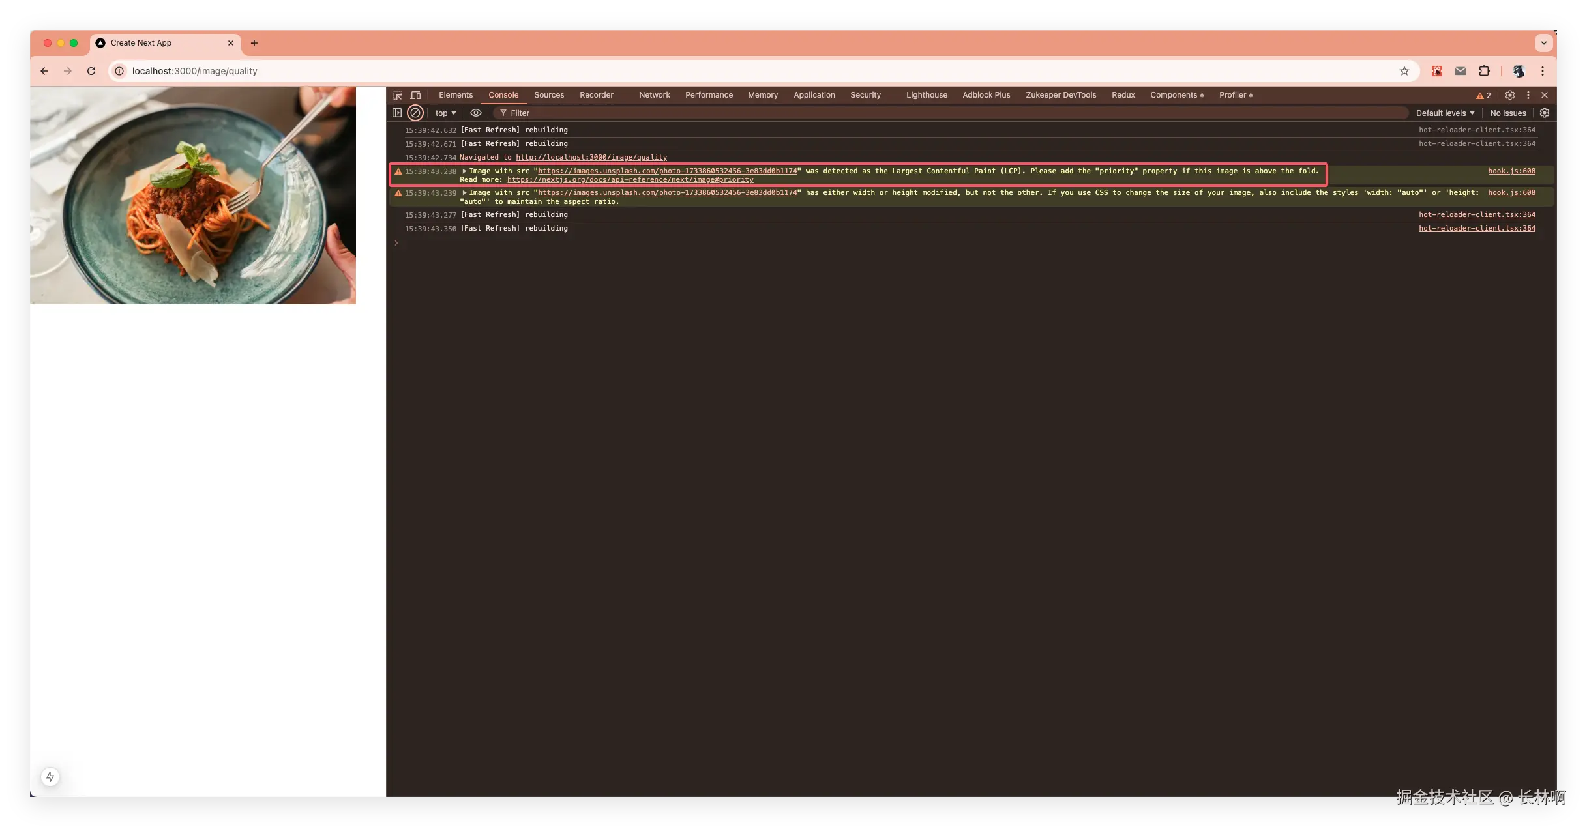Viewport: 1587px width, 827px height.
Task: Open the console settings gear icon
Action: tap(1544, 113)
